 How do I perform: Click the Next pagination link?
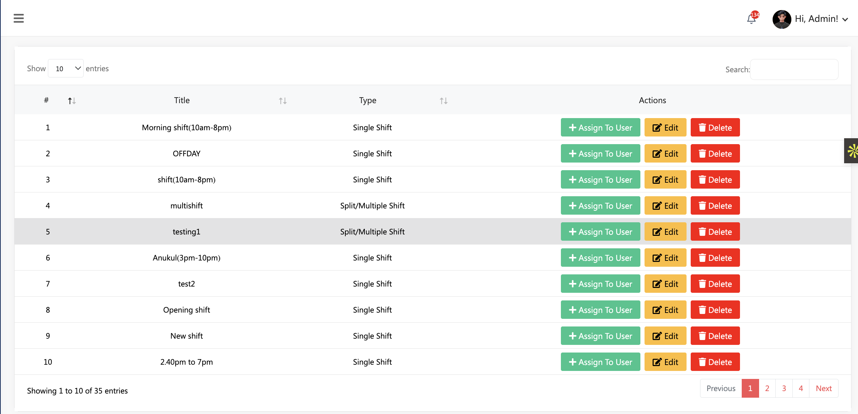click(824, 388)
